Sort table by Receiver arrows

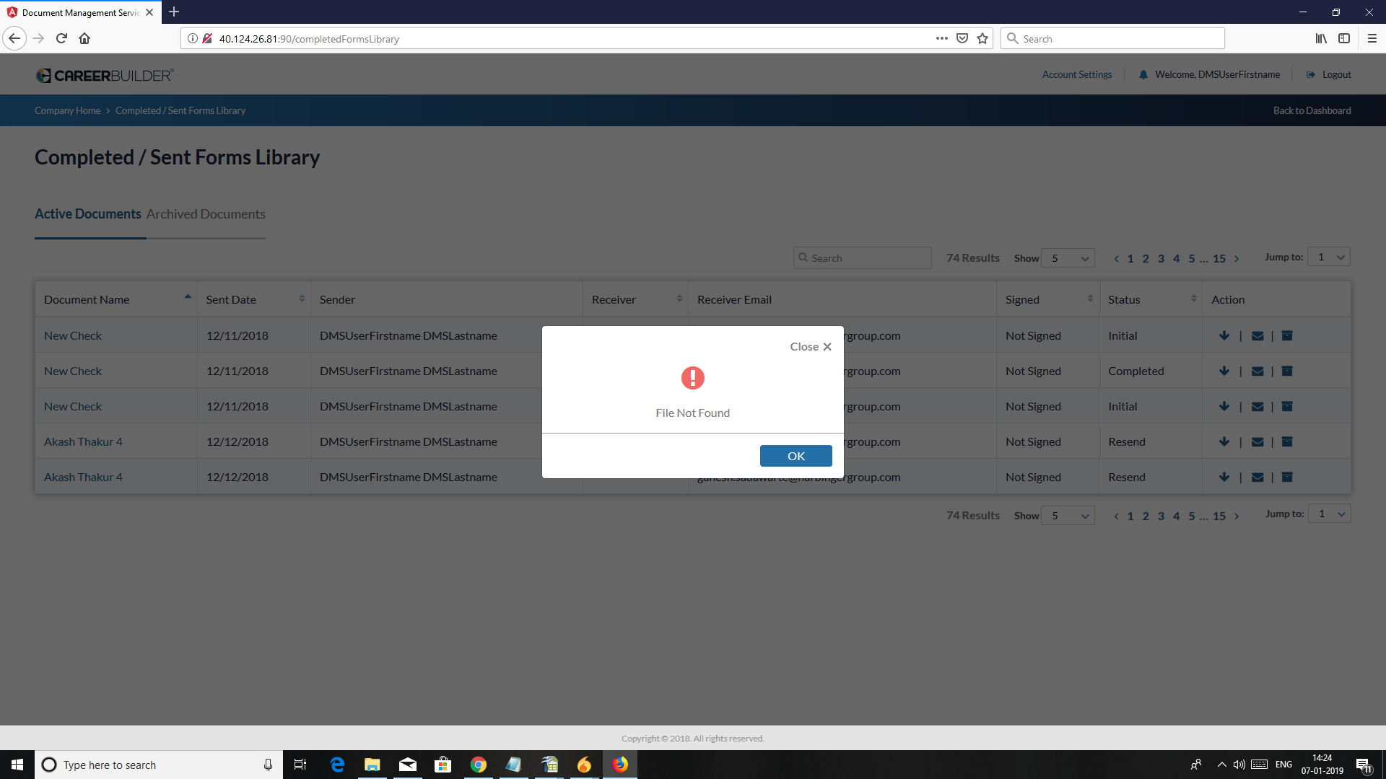679,299
